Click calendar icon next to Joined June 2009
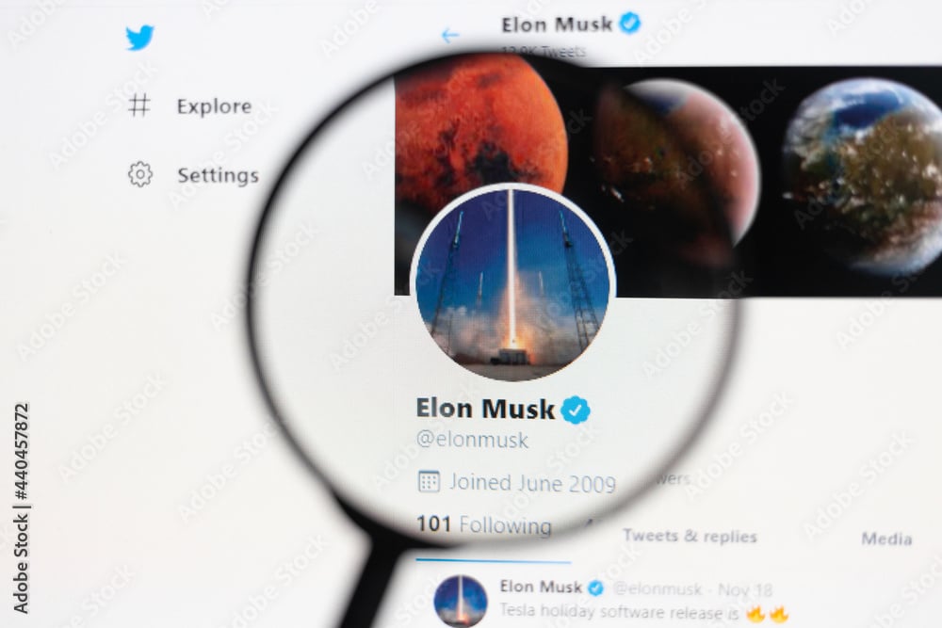Image resolution: width=942 pixels, height=628 pixels. pyautogui.click(x=429, y=481)
